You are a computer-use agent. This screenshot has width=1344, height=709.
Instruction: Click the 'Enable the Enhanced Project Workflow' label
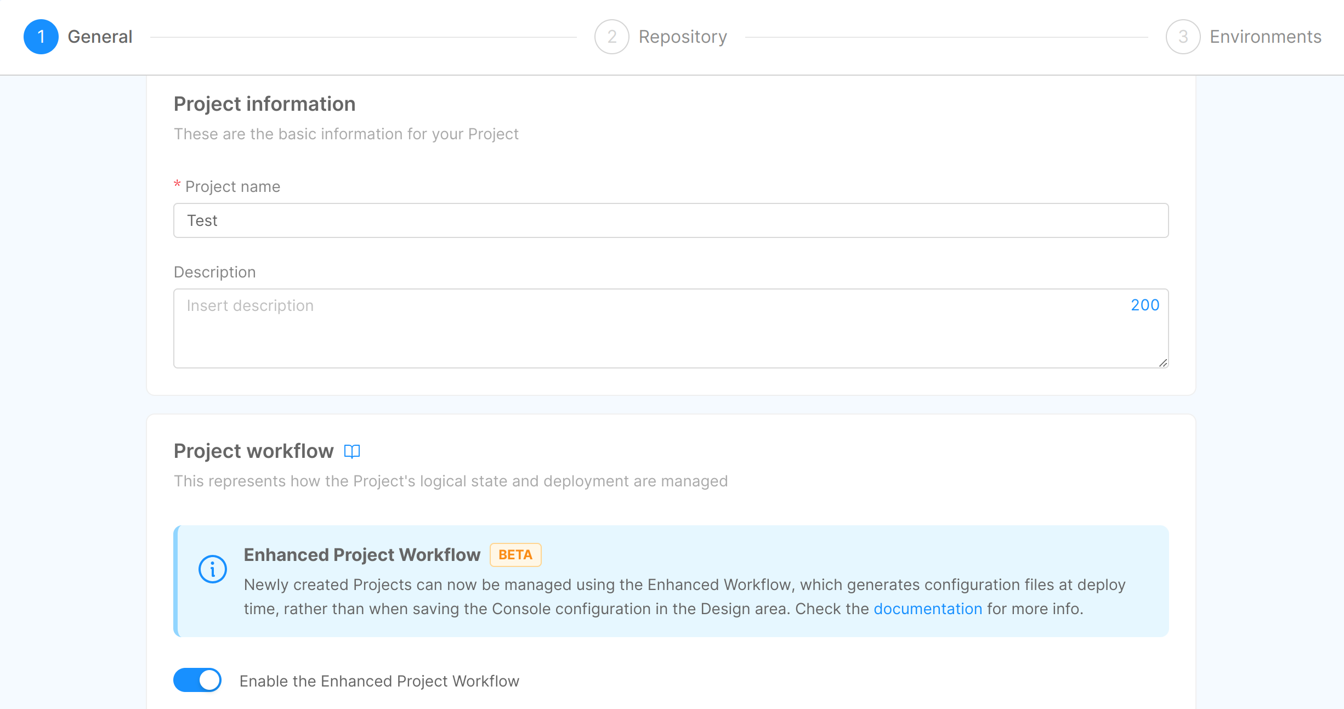tap(379, 681)
